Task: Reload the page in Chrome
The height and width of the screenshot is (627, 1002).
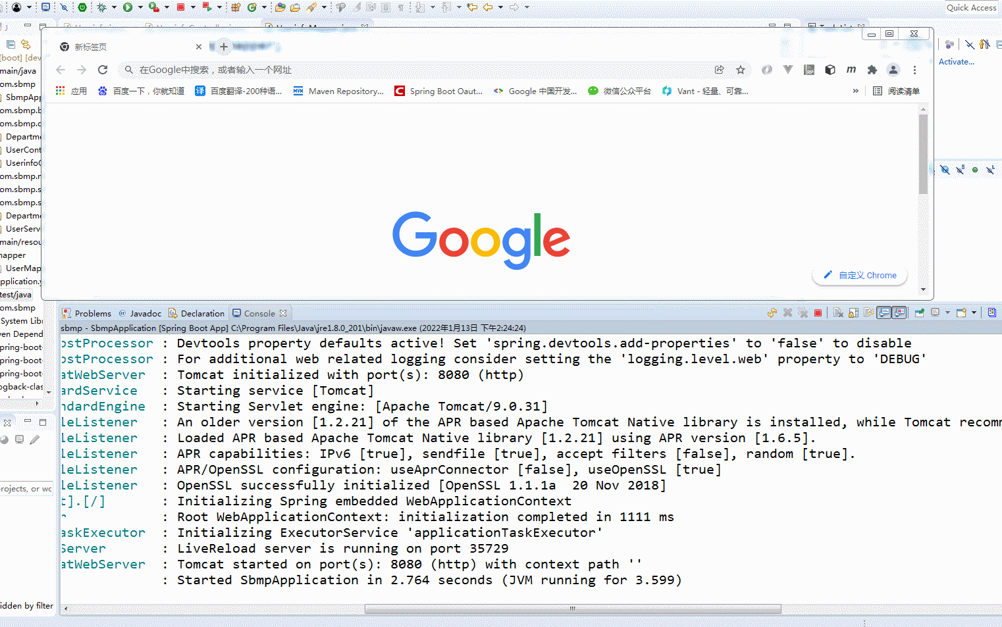Action: click(103, 70)
